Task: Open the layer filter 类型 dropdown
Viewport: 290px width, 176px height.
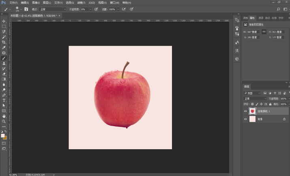Action: click(x=252, y=93)
